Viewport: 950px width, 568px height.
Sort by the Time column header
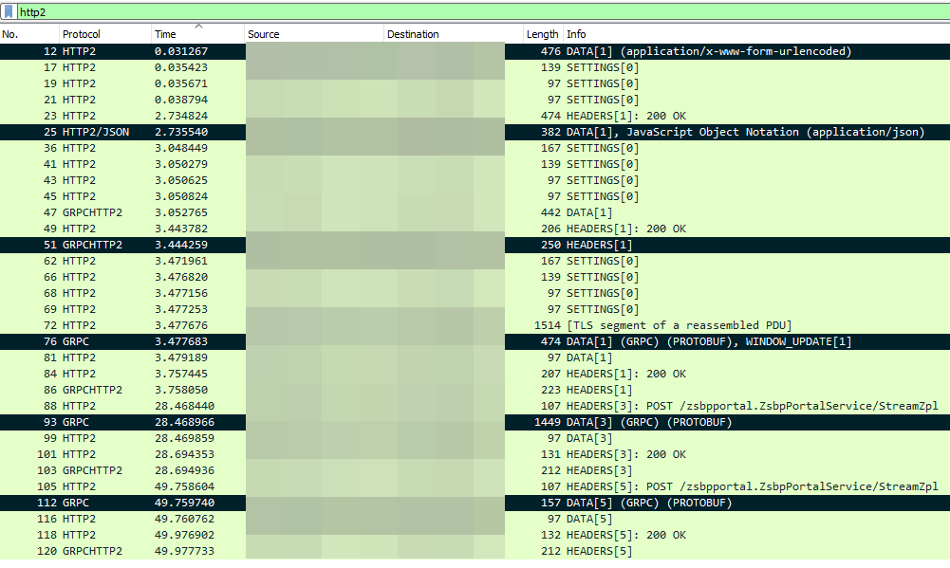[x=198, y=34]
